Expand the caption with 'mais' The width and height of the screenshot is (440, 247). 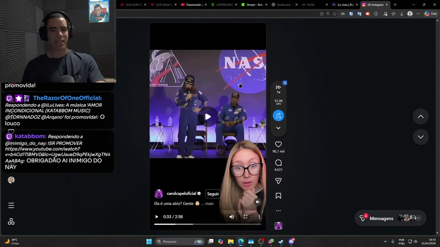coord(209,204)
